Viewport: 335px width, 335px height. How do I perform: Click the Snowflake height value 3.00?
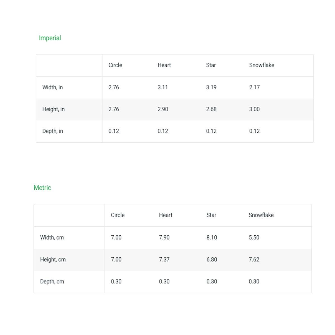coord(254,109)
